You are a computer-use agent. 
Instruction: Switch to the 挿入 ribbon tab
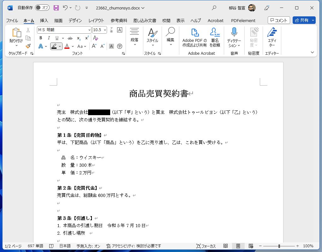click(43, 20)
